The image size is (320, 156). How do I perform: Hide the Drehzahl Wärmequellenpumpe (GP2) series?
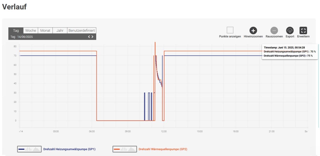pos(163,149)
